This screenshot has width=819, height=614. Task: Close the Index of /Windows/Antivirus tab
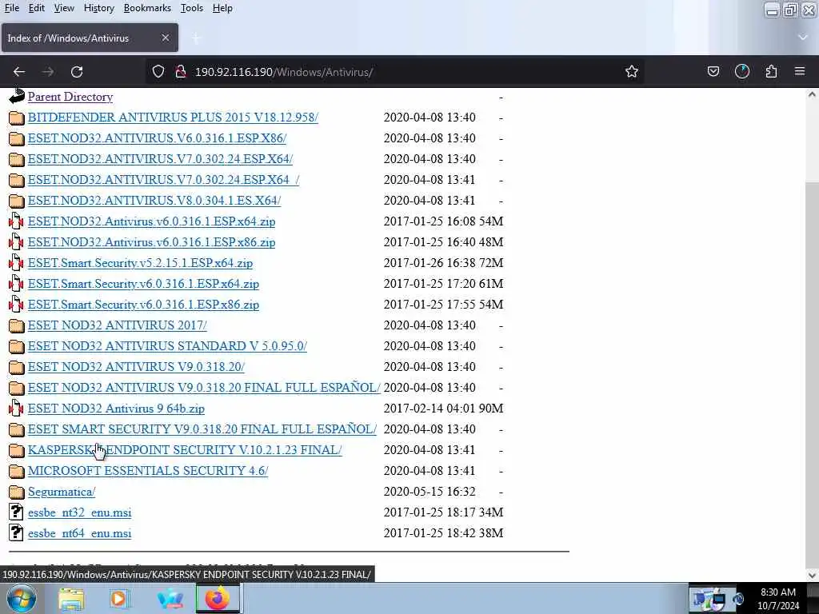pos(165,38)
